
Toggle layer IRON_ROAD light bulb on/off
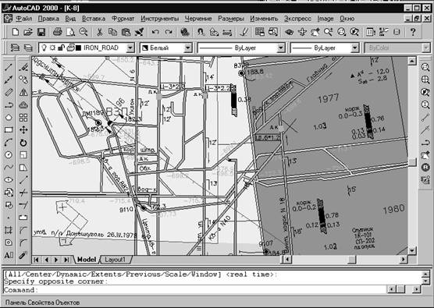[x=44, y=48]
